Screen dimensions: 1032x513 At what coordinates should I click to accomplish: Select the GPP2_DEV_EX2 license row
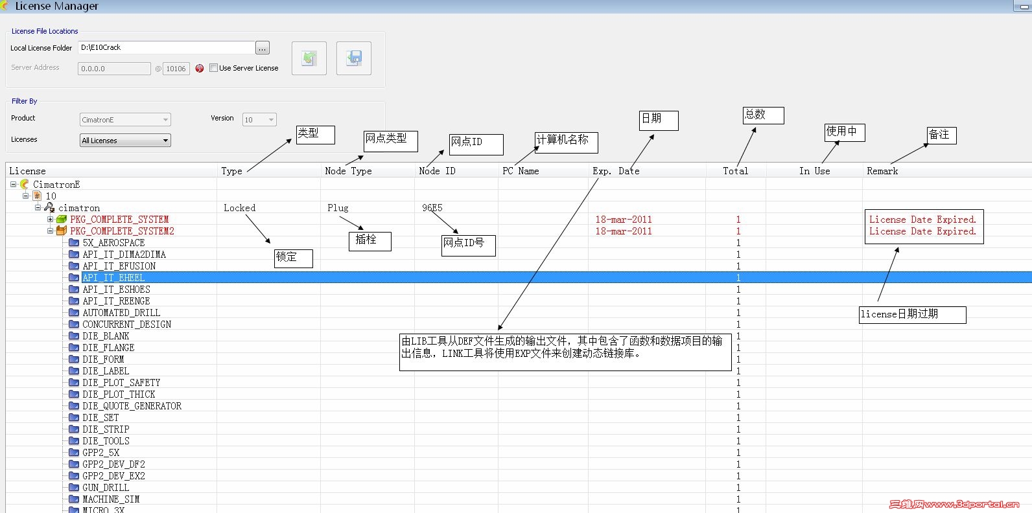(x=519, y=476)
